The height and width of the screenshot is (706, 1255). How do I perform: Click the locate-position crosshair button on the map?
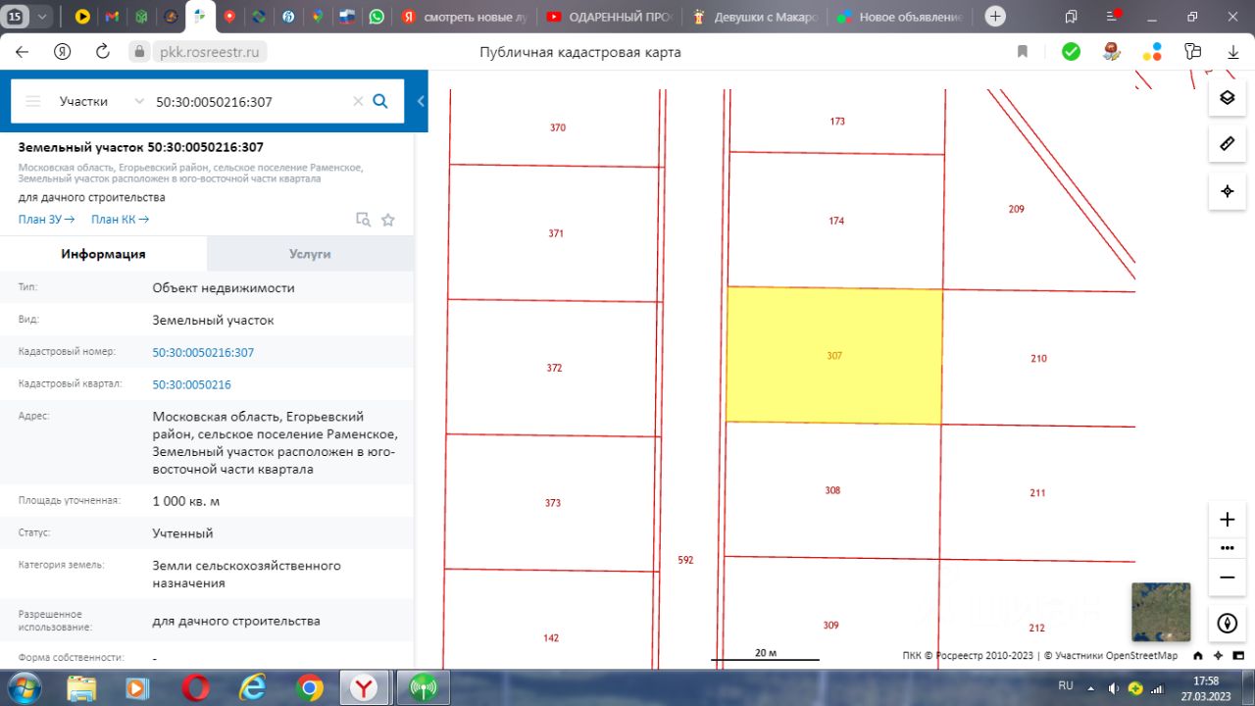click(x=1227, y=191)
